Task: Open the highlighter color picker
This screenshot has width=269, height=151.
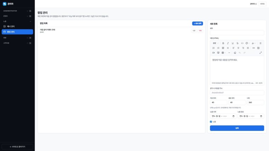Action: [253, 43]
